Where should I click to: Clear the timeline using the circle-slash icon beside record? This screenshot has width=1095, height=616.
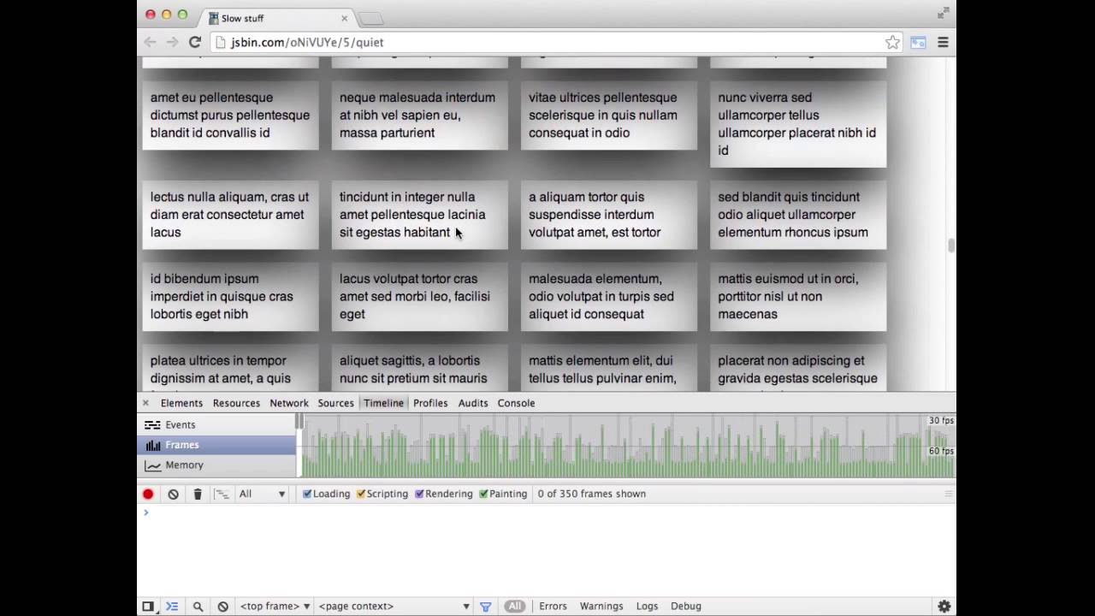click(x=173, y=494)
